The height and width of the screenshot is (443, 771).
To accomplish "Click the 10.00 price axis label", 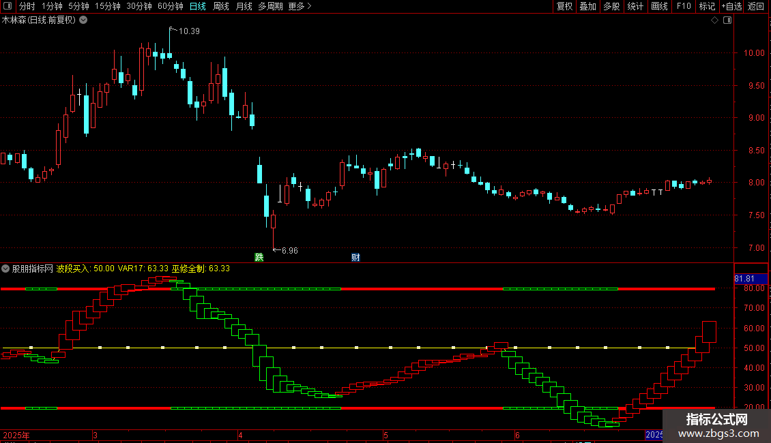I will click(x=754, y=53).
